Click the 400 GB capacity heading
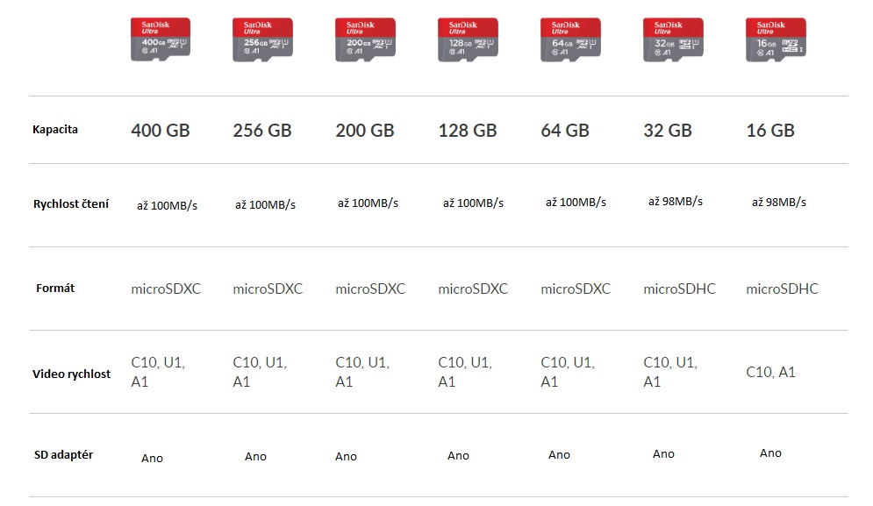Image resolution: width=873 pixels, height=506 pixels. 161,131
